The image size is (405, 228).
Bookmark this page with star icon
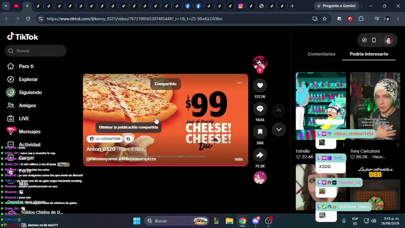[x=325, y=19]
